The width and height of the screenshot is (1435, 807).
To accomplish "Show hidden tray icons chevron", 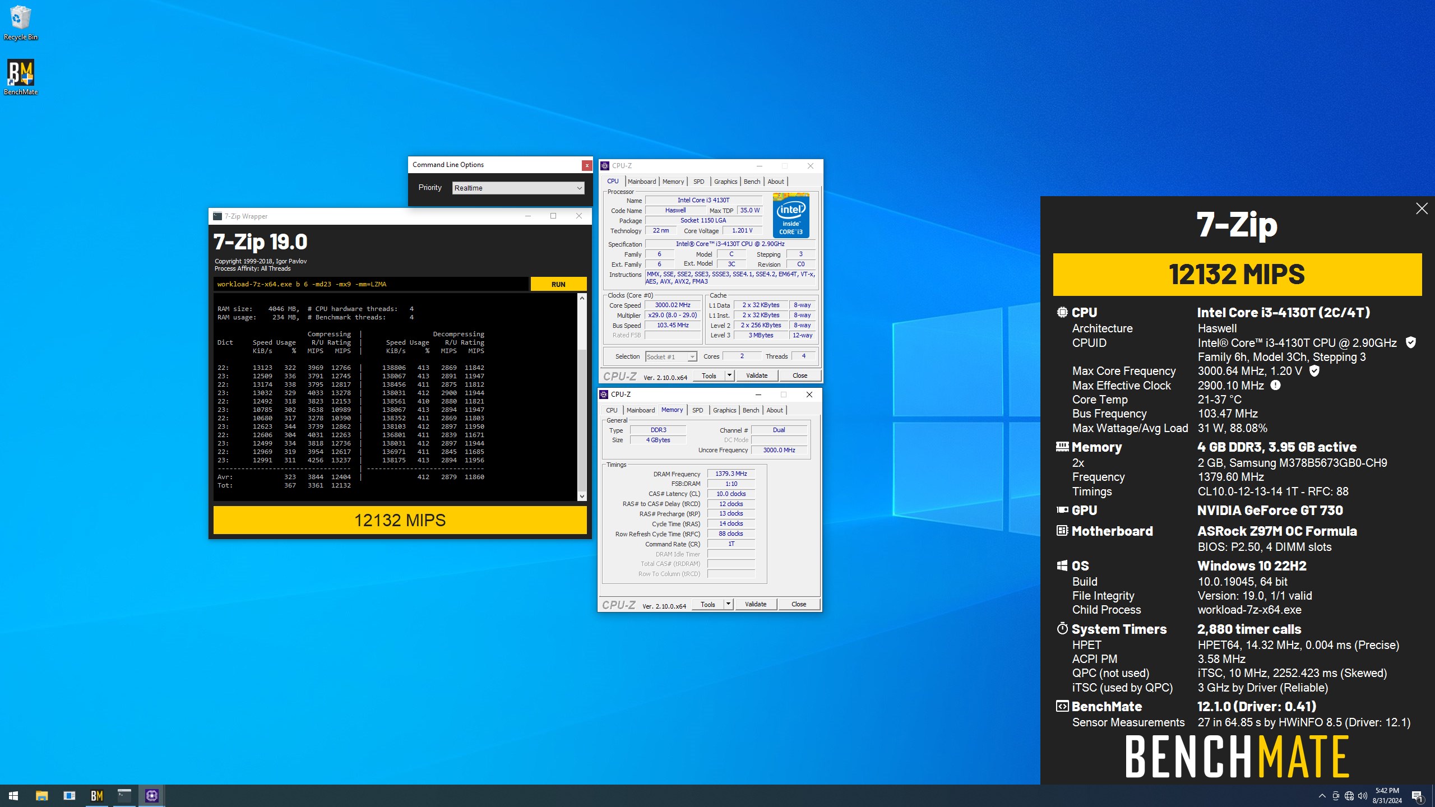I will [x=1322, y=796].
